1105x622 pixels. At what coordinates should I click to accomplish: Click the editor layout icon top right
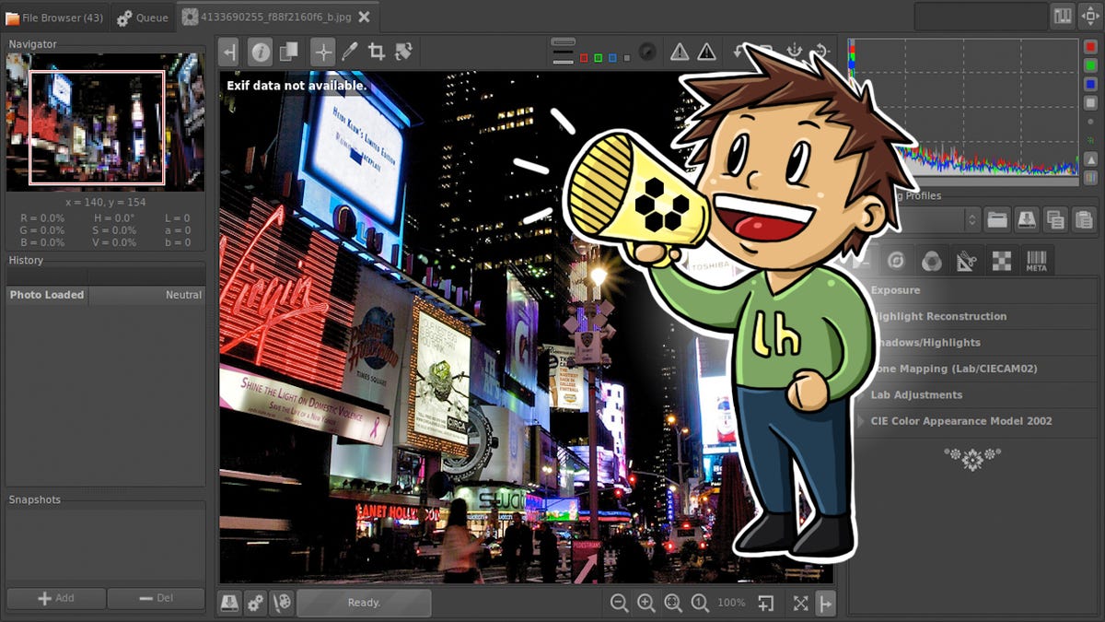[1063, 16]
